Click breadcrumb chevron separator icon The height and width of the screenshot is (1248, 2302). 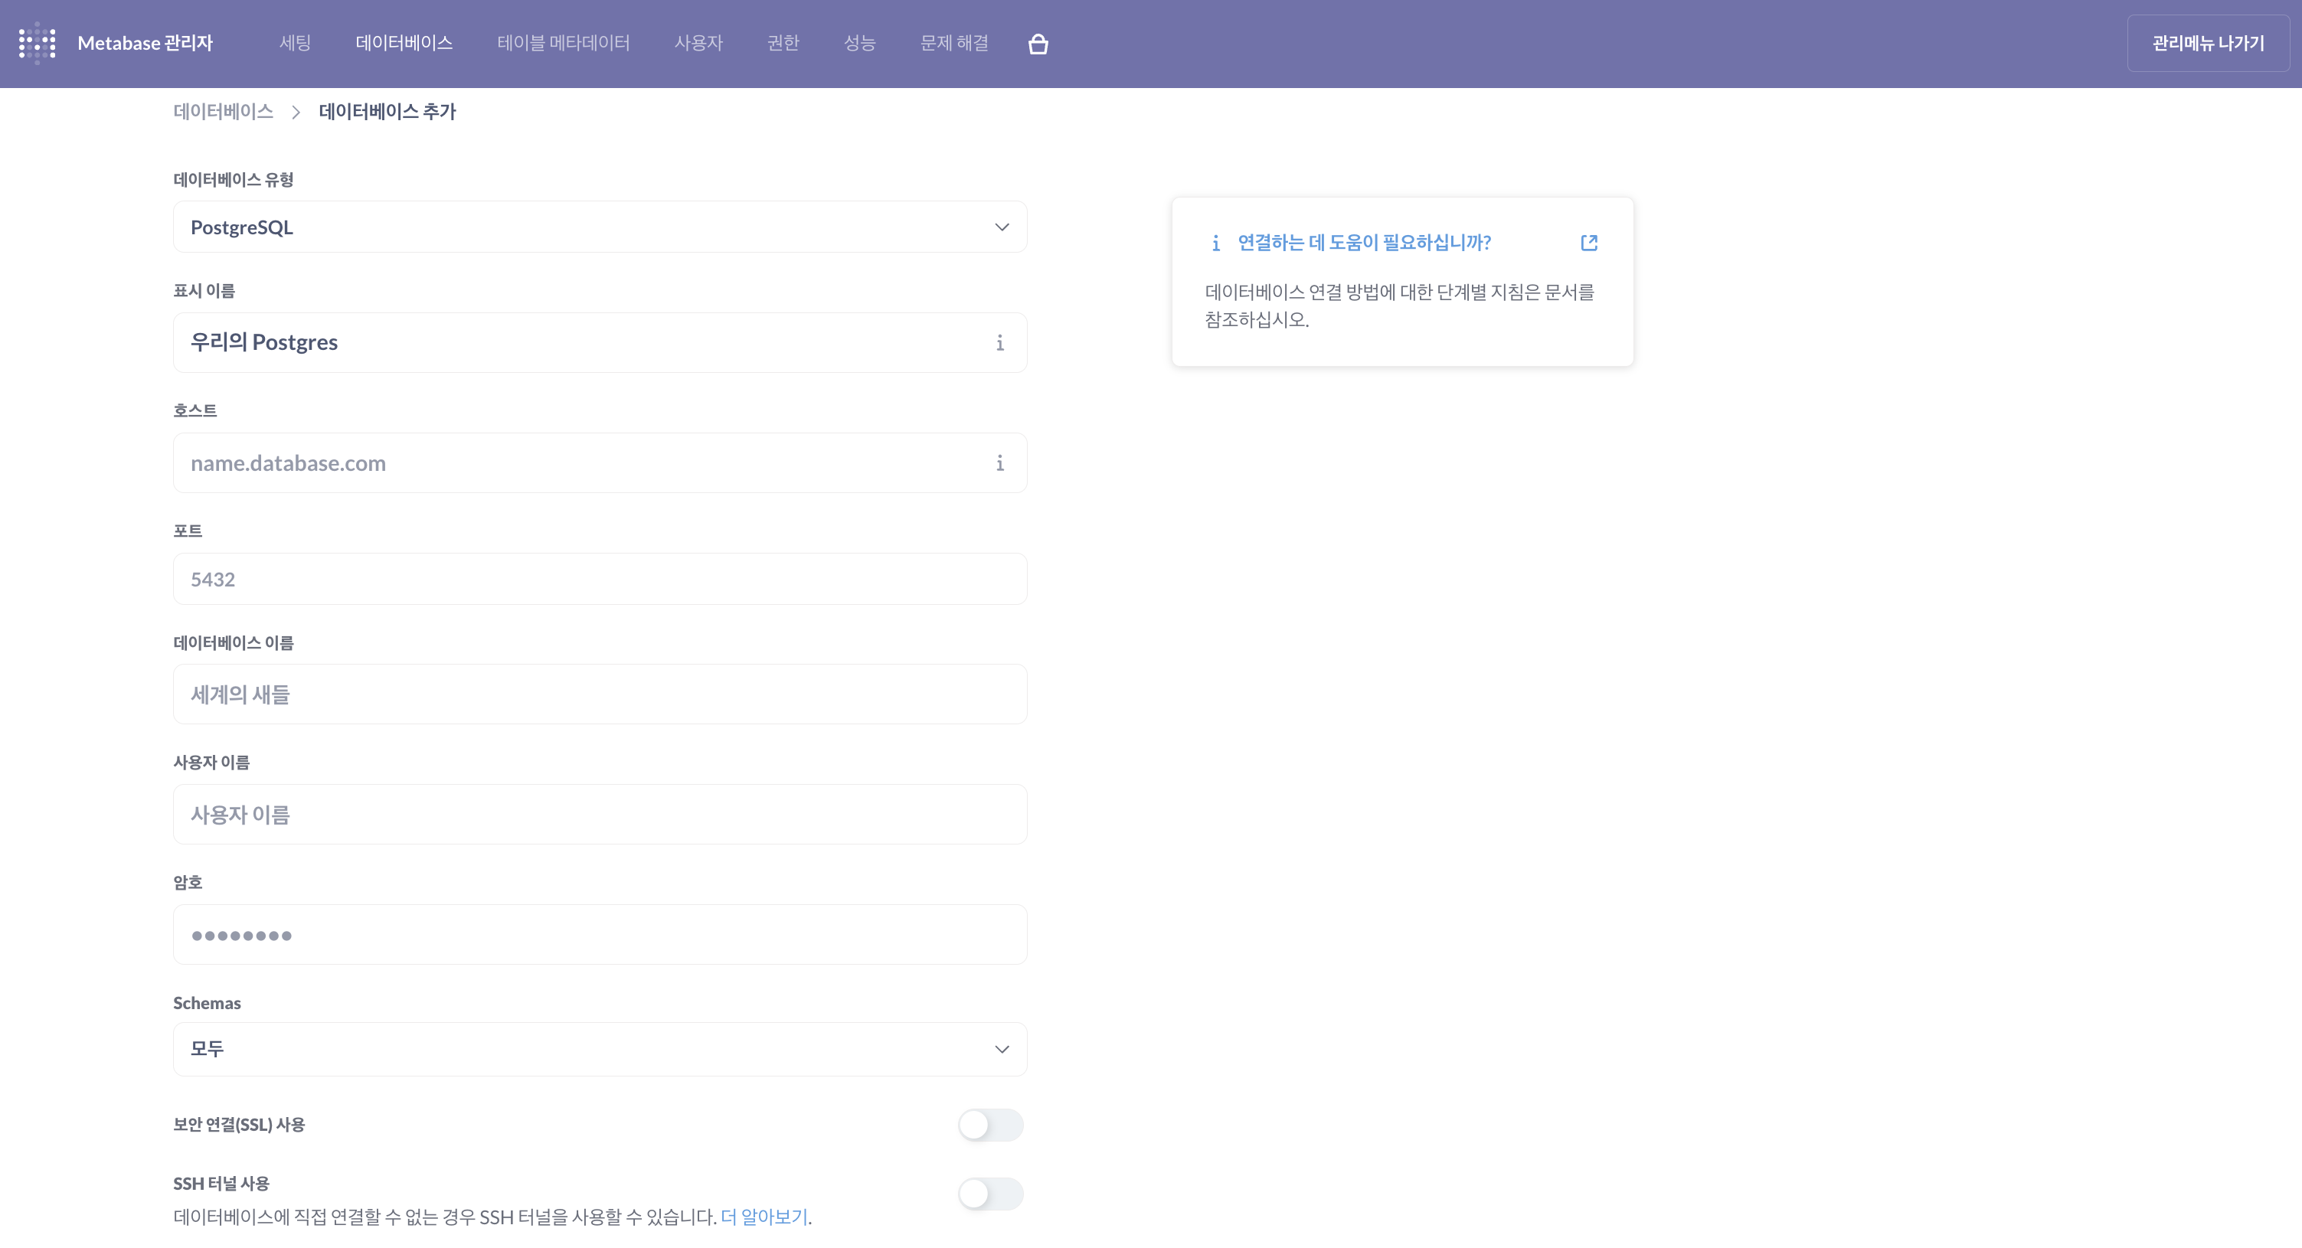(296, 113)
